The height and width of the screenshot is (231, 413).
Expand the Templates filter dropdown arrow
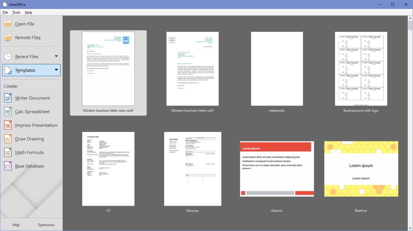[56, 70]
